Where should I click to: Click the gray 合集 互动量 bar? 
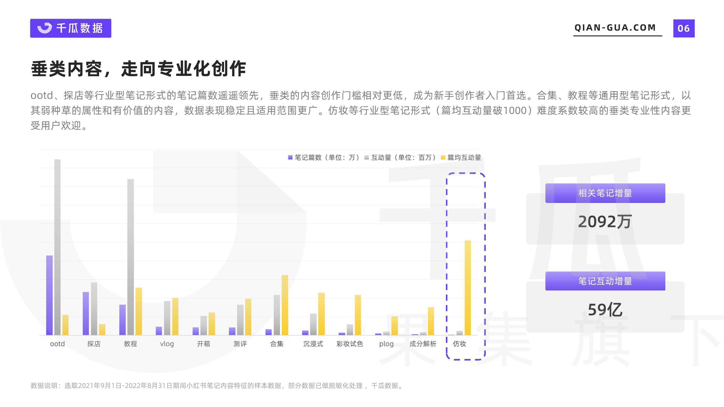click(276, 315)
